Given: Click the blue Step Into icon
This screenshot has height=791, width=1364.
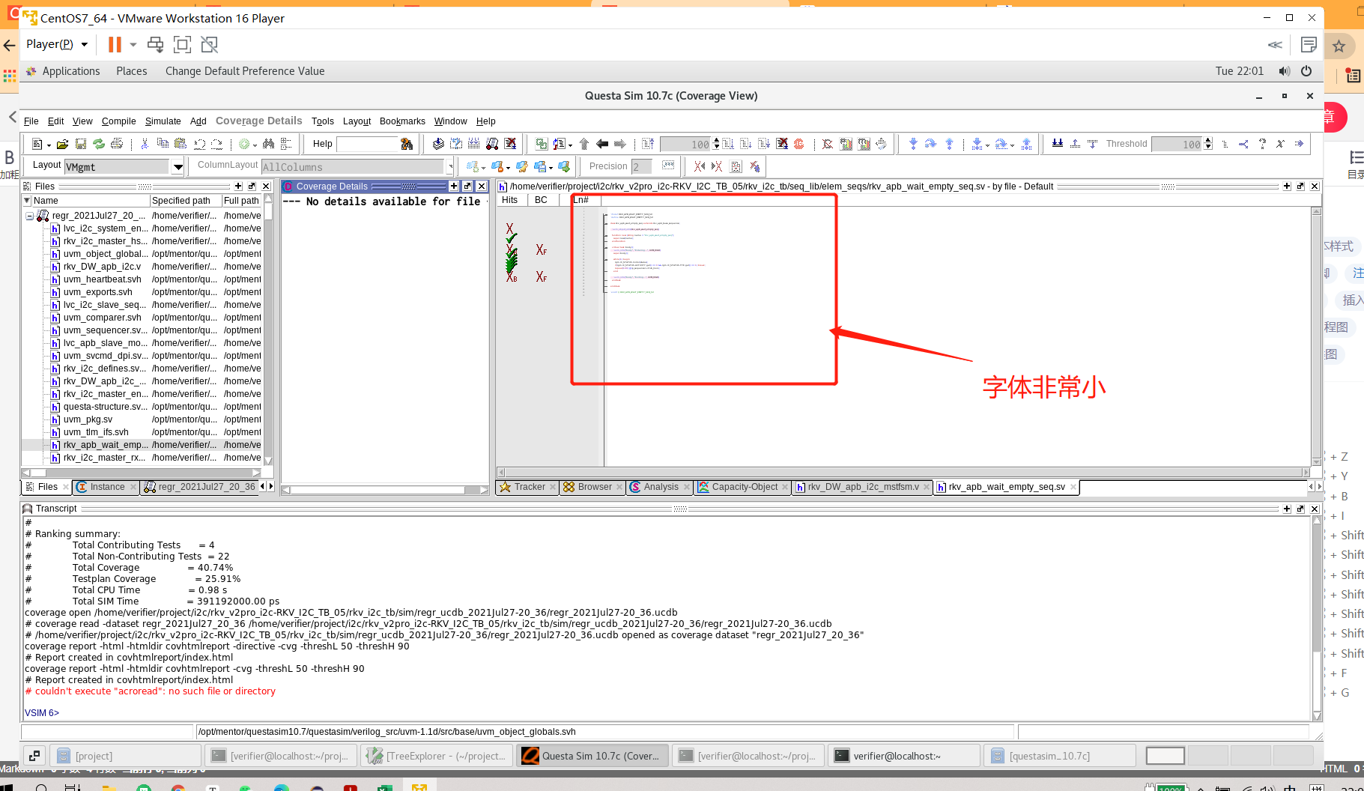Looking at the screenshot, I should [913, 144].
